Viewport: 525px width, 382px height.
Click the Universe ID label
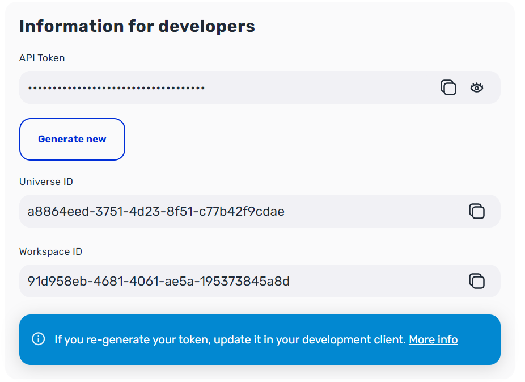tap(46, 182)
